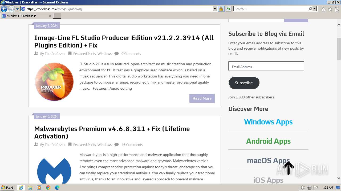
Task: Click The Professor author link on FL Studio post
Action: (x=55, y=54)
